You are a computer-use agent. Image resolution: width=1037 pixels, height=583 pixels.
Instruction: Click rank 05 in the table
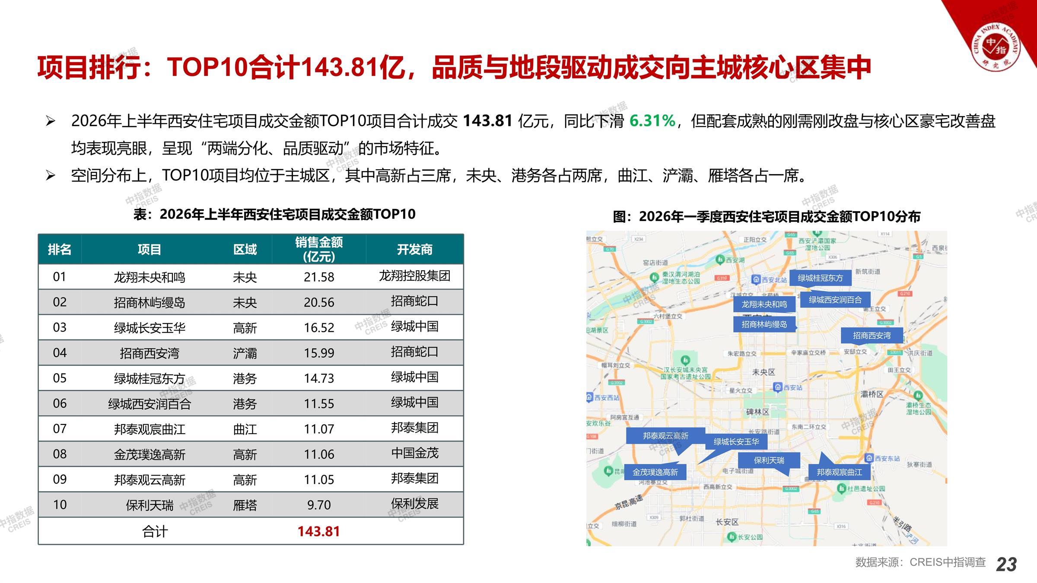[60, 378]
